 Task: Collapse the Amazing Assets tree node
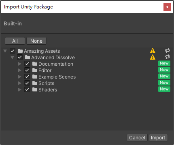5,51
